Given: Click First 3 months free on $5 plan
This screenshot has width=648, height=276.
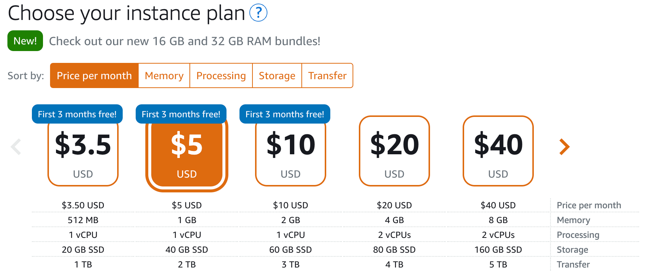Looking at the screenshot, I should point(181,114).
